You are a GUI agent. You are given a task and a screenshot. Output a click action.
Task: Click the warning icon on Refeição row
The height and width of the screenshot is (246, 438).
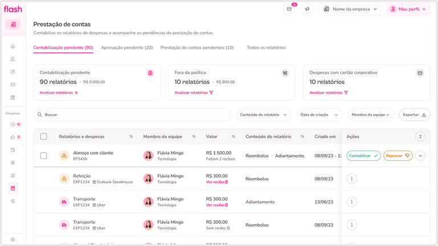coord(64,179)
